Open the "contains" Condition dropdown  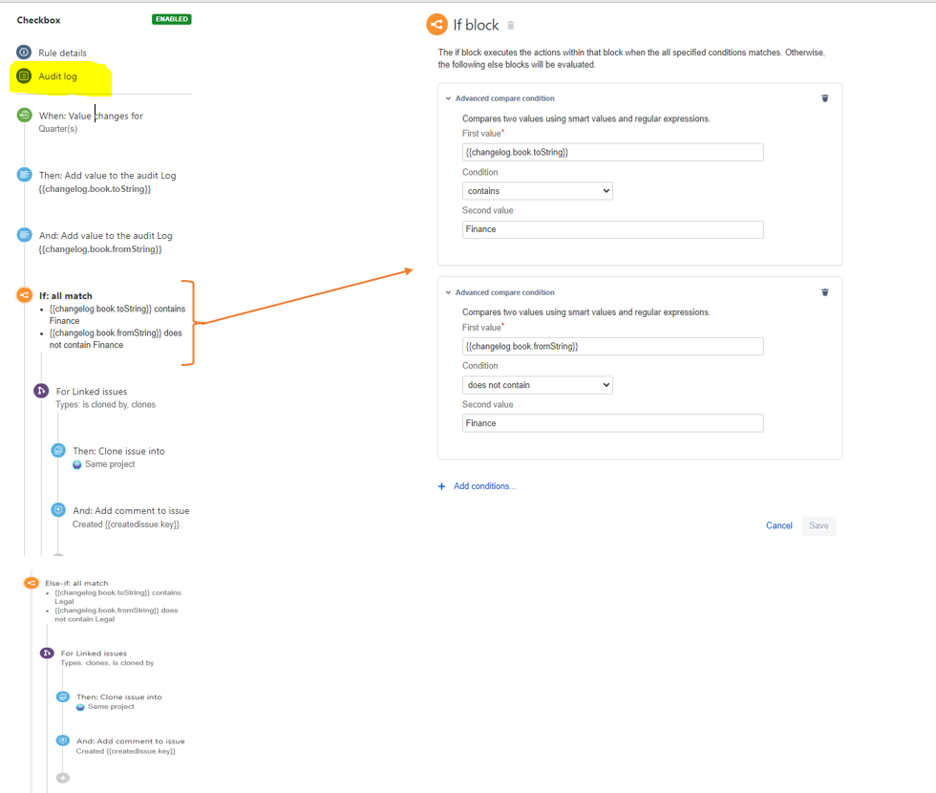537,190
